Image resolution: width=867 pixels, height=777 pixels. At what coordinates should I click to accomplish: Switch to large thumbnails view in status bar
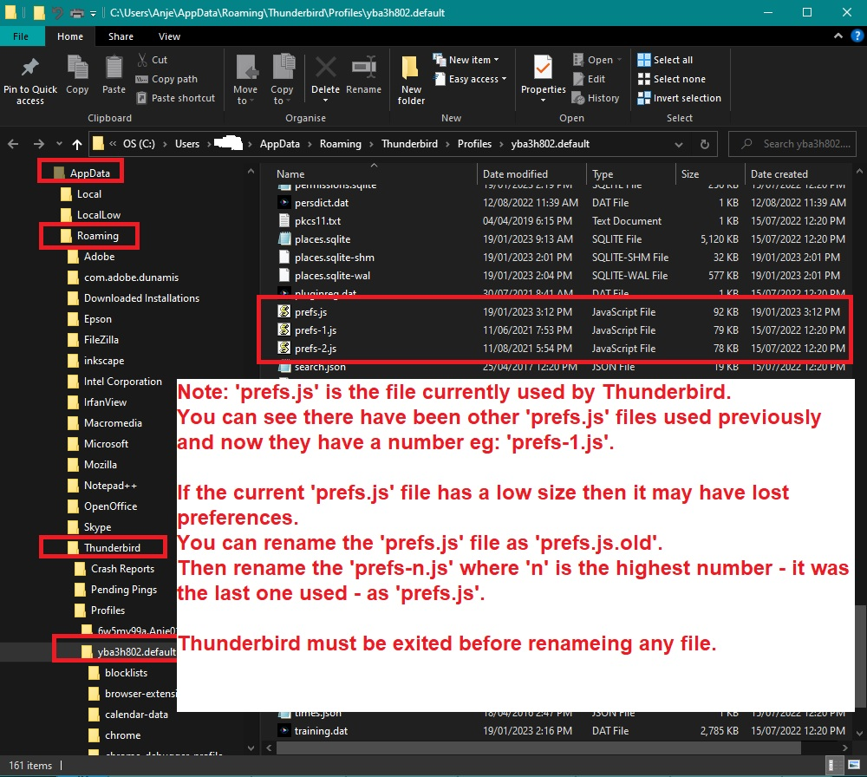[854, 766]
